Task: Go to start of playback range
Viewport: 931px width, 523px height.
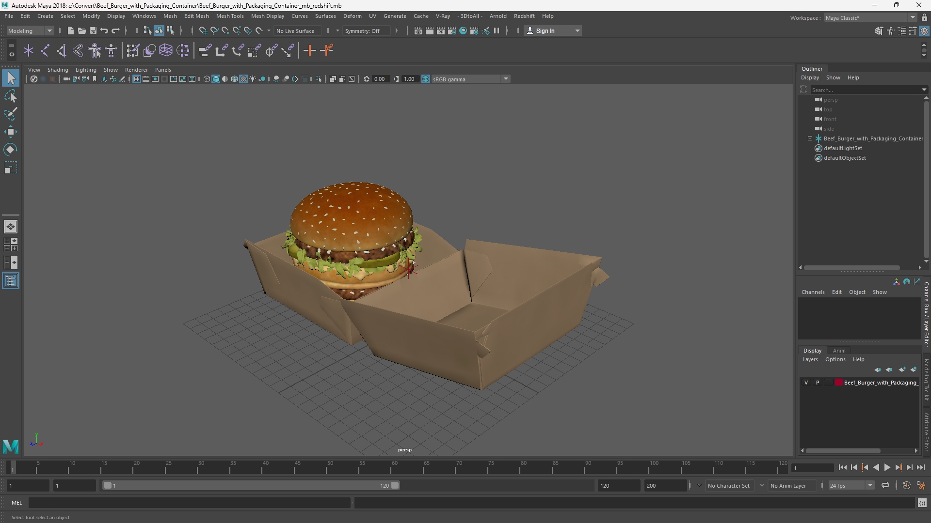Action: coord(842,467)
